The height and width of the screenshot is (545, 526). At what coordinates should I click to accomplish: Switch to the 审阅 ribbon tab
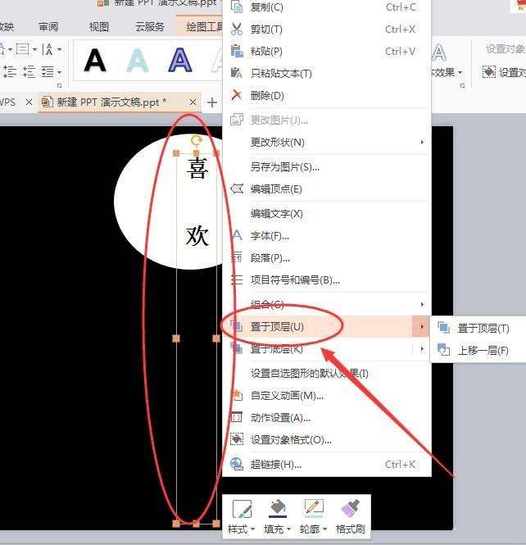coord(48,27)
